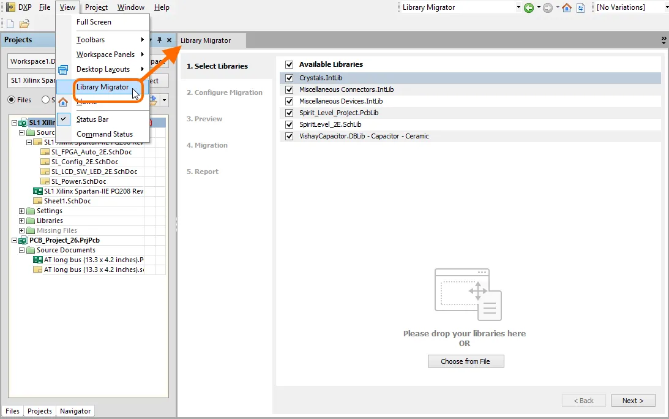Click the drag-and-drop libraries illustration
669x419 pixels.
pos(468,295)
